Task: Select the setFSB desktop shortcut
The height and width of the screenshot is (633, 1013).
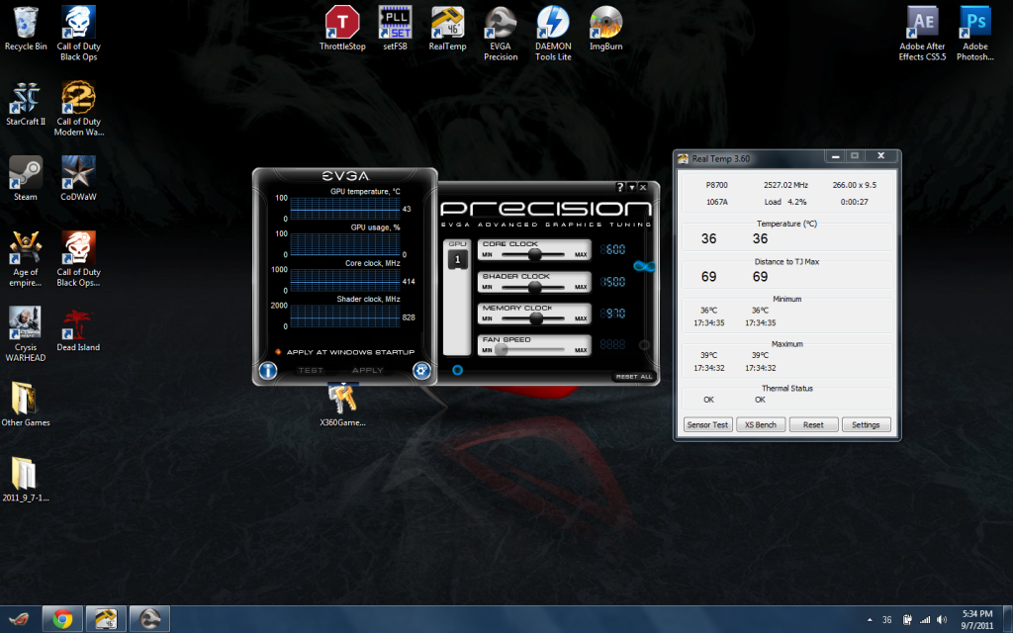Action: click(396, 29)
